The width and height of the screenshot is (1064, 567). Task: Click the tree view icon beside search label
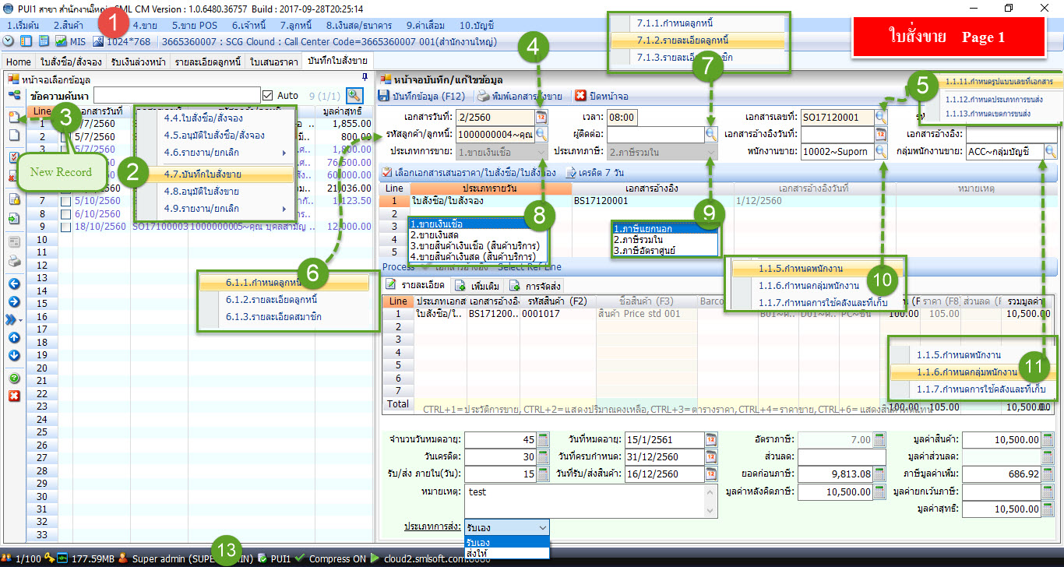tap(14, 95)
